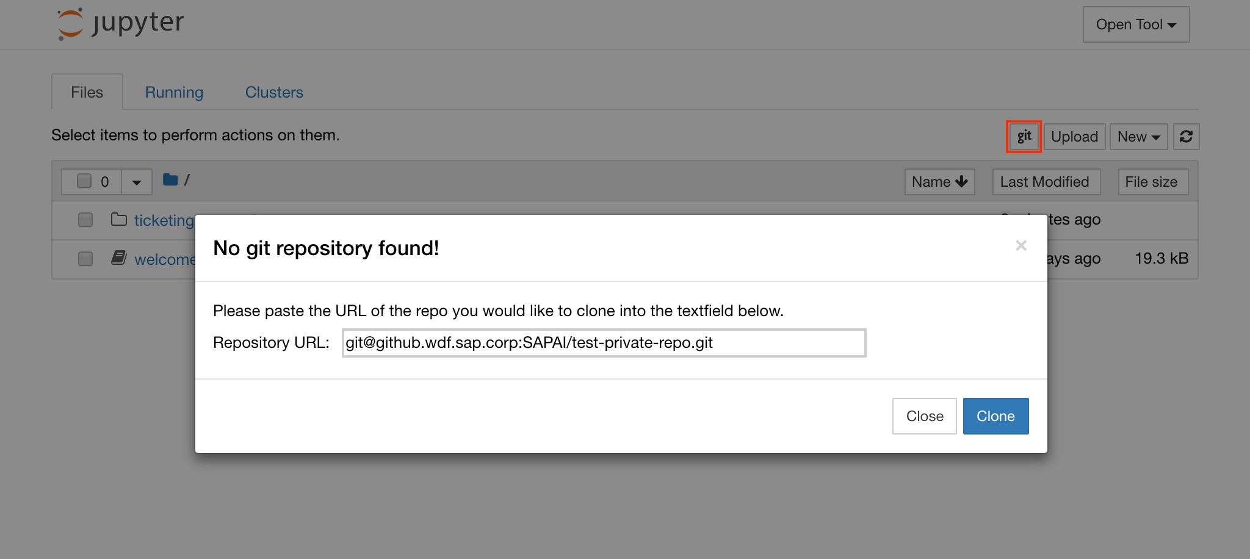
Task: Check the welcome notebook checkbox
Action: pos(85,259)
